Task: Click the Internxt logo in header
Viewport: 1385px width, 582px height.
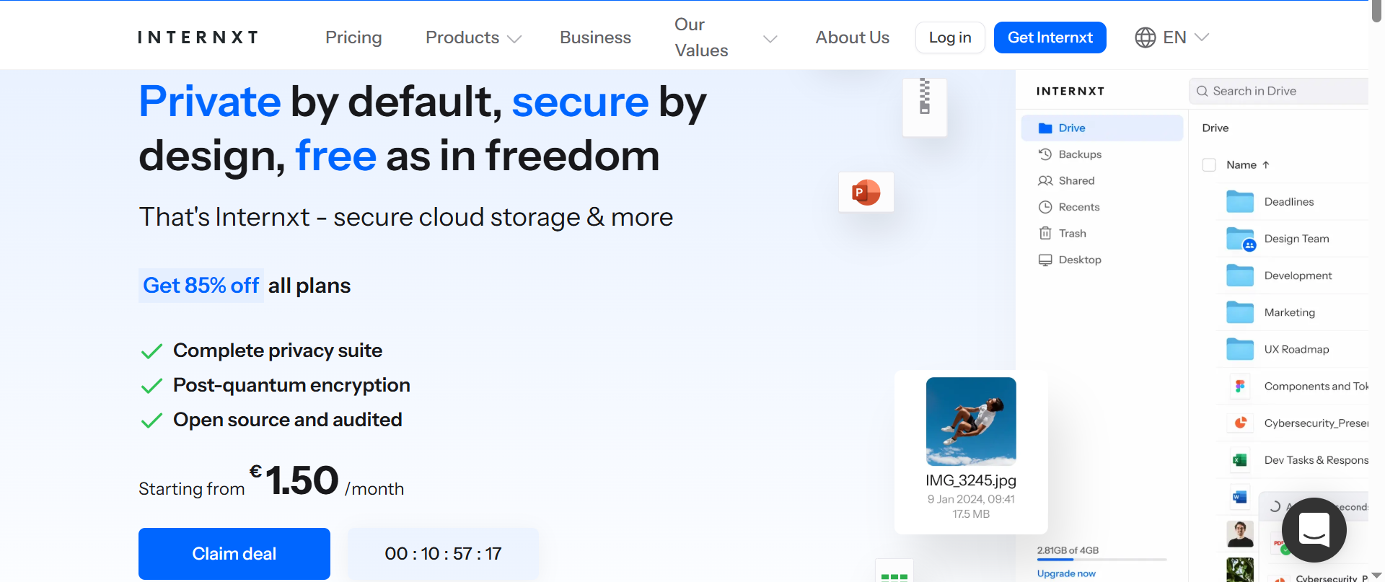Action: [x=198, y=38]
